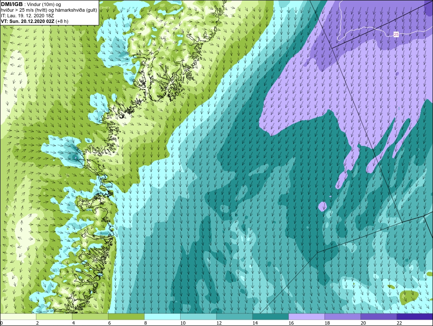The image size is (433, 326).
Task: Click the light teal 10–12 m/s legend swatch
Action: coord(198,316)
